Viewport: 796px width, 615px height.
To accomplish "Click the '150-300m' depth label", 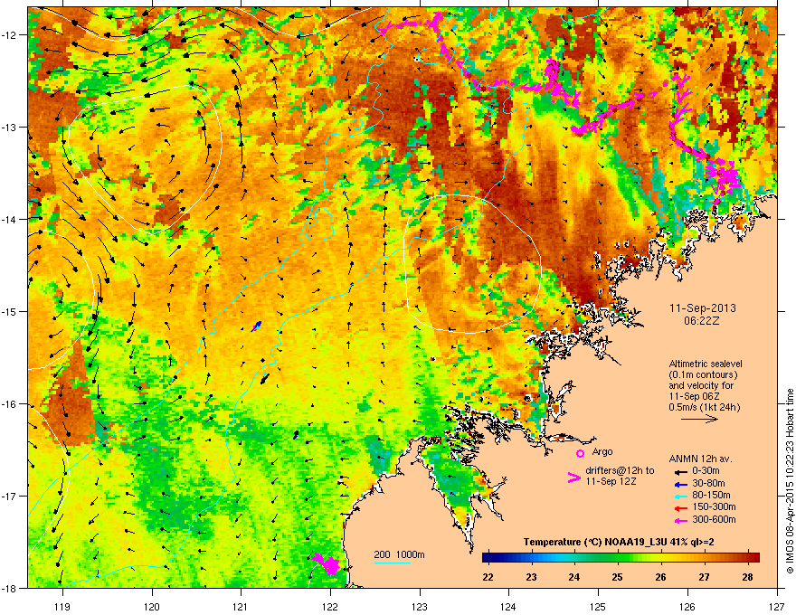I will click(x=715, y=506).
